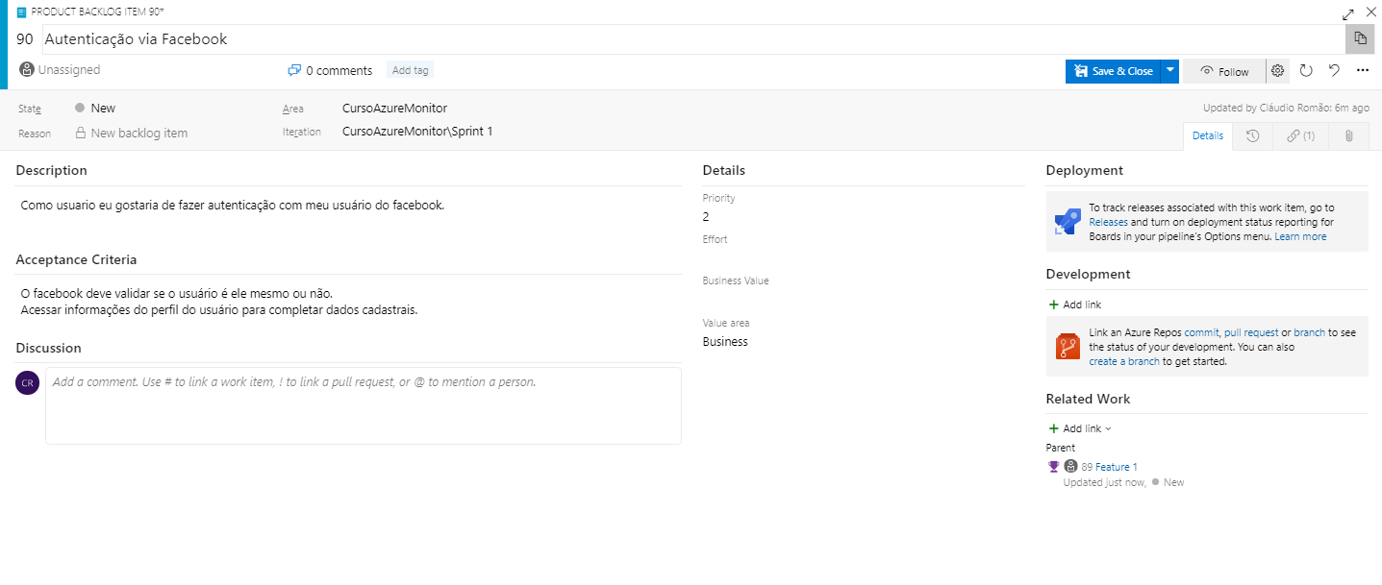Open the Learn more link
Screen dimensions: 1382x585
pos(1300,236)
